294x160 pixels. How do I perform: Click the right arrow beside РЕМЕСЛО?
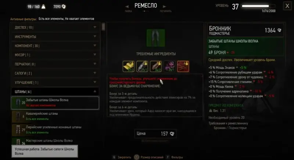(164, 7)
